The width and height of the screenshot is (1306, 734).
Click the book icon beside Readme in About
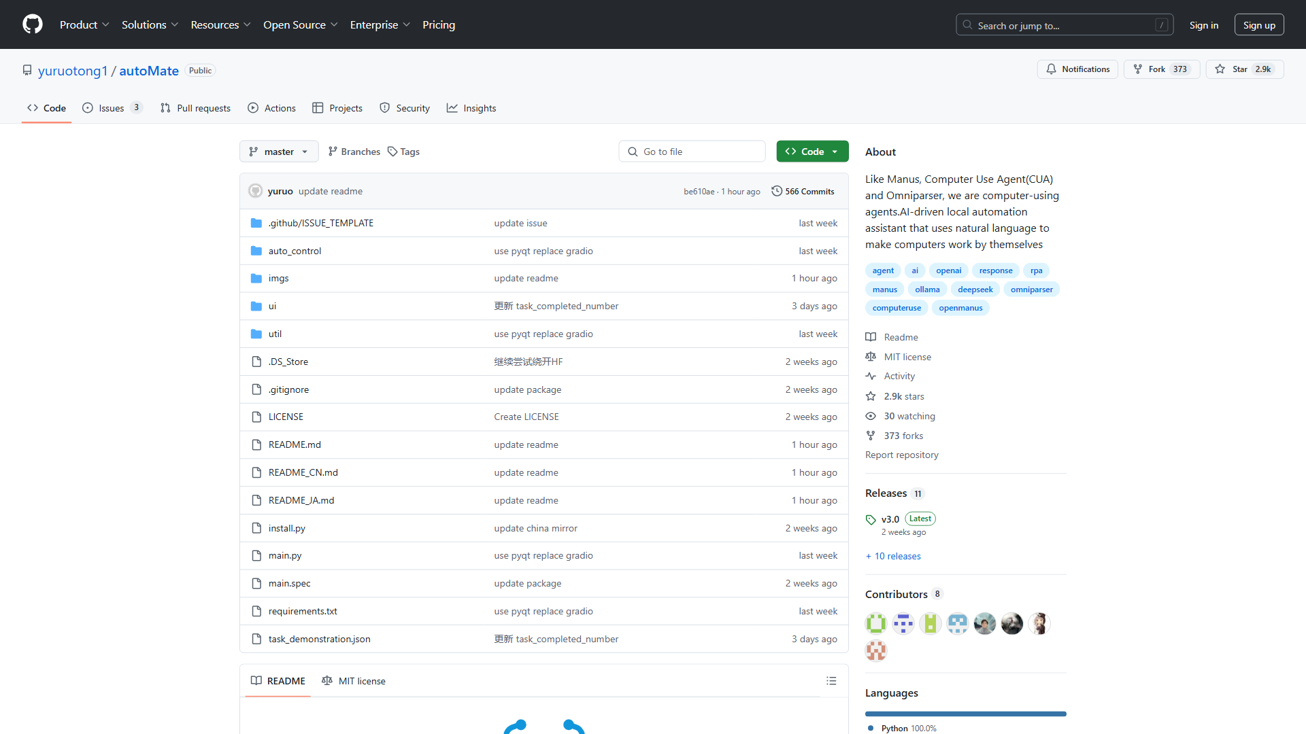(871, 337)
